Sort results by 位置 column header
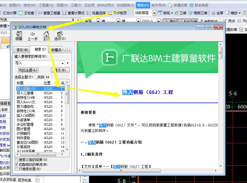Screen dimensions: 247x183 (x=51, y=83)
